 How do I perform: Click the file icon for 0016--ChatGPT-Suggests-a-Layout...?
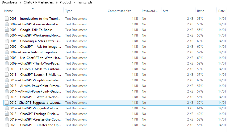click(x=7, y=103)
